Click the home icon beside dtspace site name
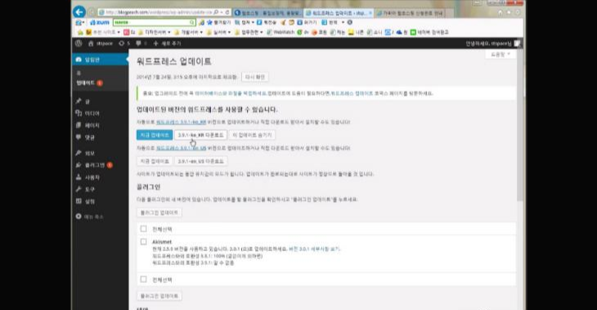Viewport: 597px width, 310px height. point(91,43)
